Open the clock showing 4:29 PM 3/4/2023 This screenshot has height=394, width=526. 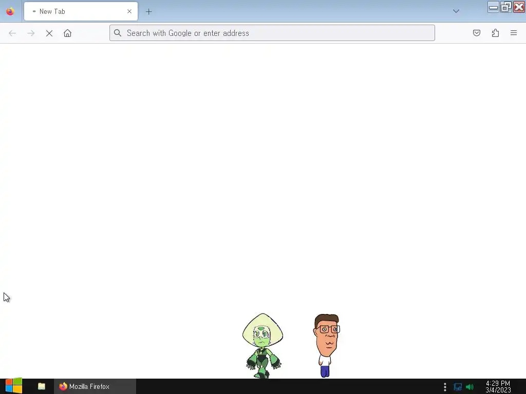[x=498, y=387]
